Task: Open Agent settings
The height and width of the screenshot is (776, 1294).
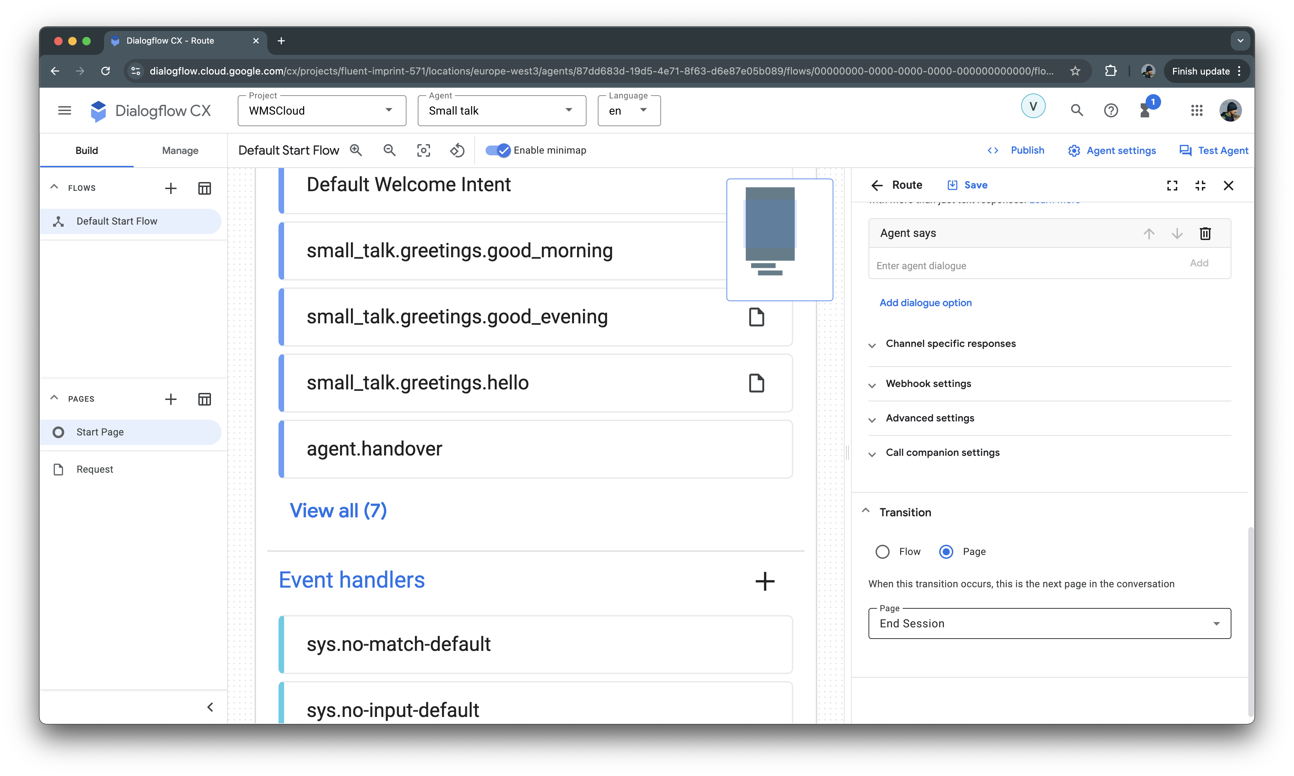Action: pos(1112,151)
